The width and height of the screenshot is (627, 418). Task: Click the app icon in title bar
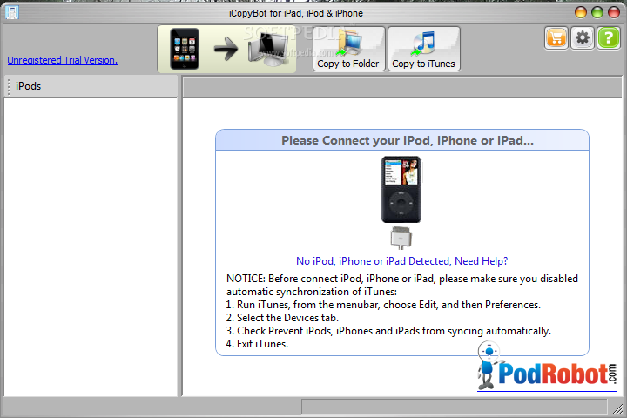pos(12,12)
